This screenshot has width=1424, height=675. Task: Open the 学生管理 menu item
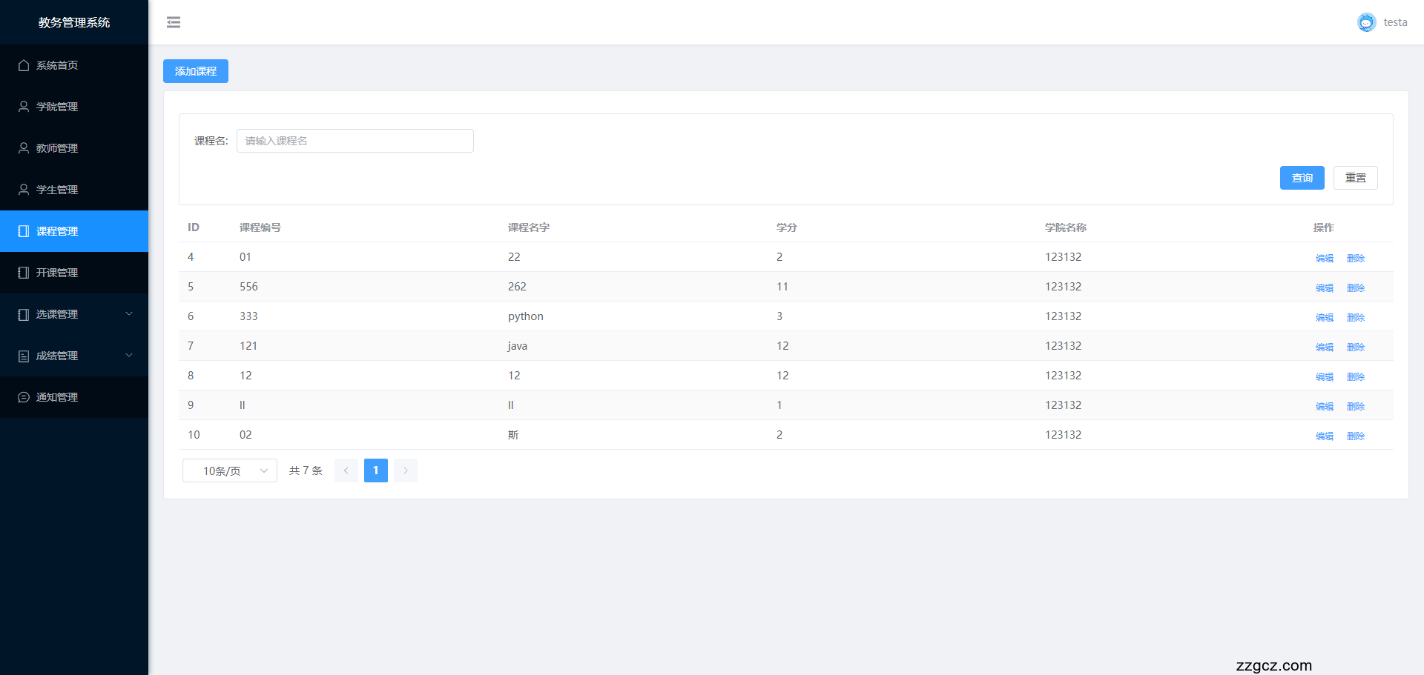pyautogui.click(x=57, y=190)
